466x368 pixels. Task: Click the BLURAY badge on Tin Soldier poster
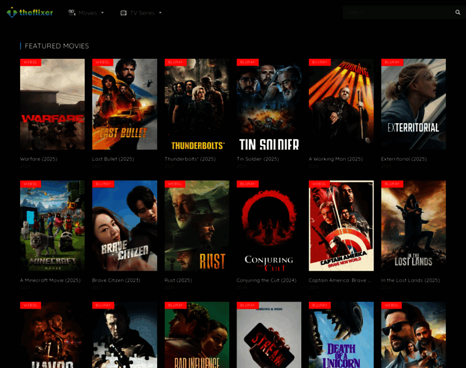(x=248, y=62)
